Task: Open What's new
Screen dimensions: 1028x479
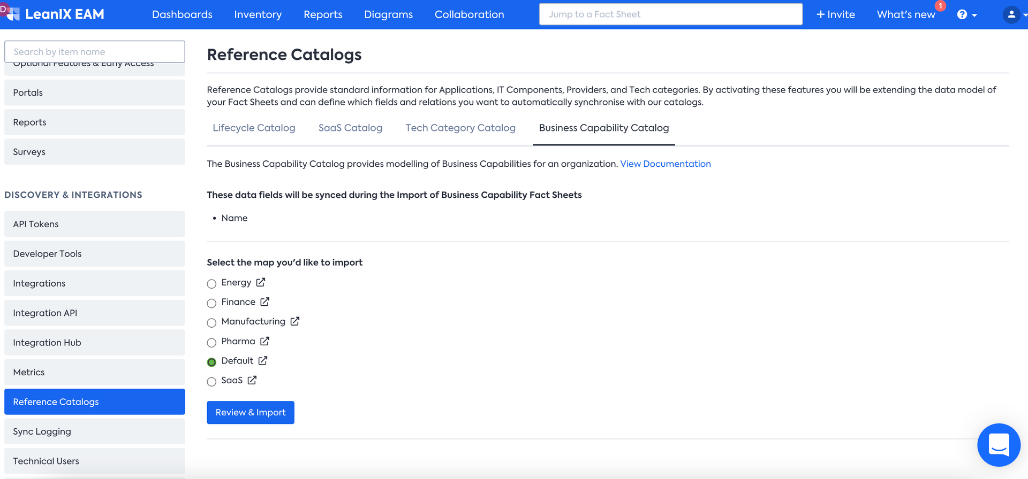Action: point(906,14)
